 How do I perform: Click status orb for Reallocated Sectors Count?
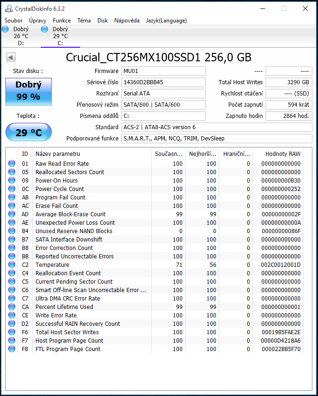click(12, 172)
